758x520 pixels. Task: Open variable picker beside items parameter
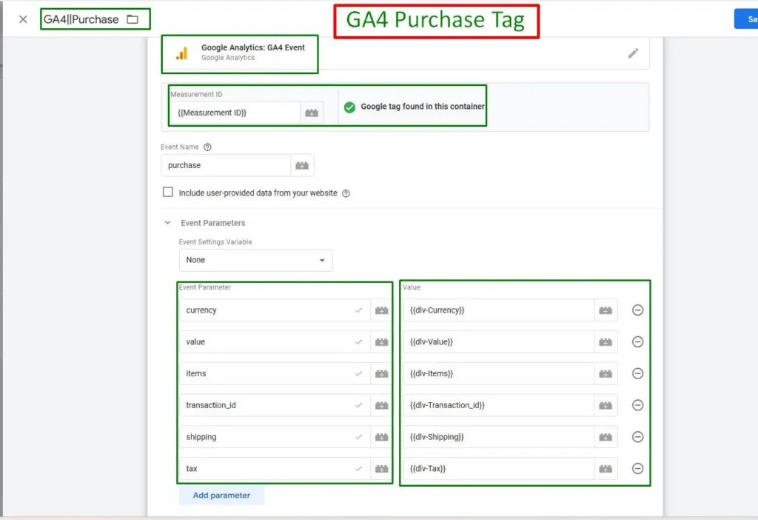(381, 373)
